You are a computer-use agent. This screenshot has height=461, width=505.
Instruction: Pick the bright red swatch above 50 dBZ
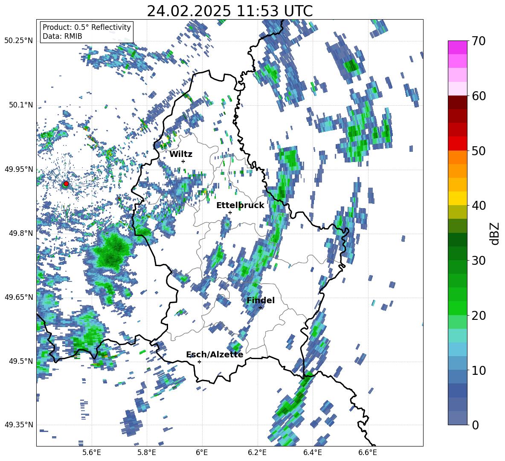[457, 144]
